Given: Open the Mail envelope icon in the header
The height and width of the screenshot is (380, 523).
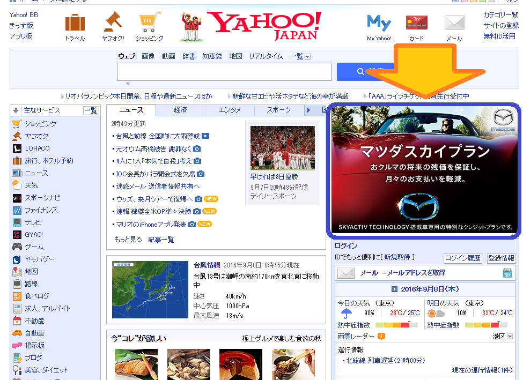Looking at the screenshot, I should pyautogui.click(x=454, y=23).
